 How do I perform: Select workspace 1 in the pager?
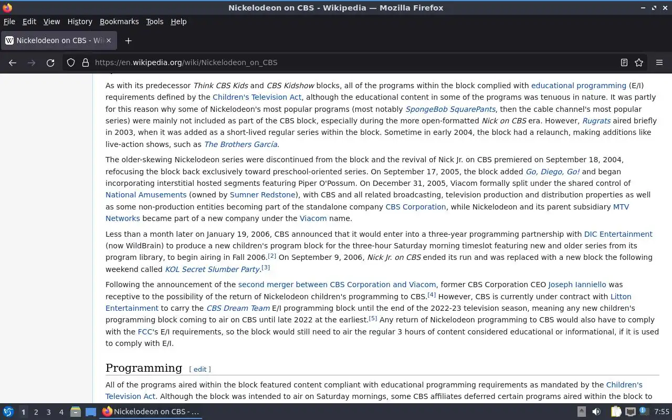tap(23, 412)
